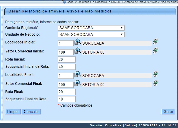This screenshot has height=128, width=178.
Task: Click the Cancelar button
Action: (31, 112)
